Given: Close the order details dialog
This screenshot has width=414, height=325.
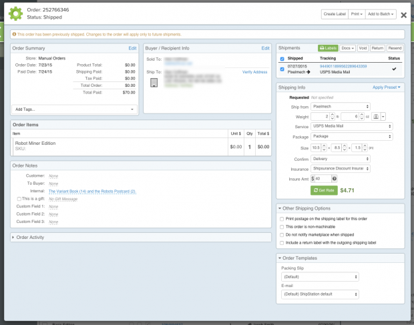Looking at the screenshot, I should (403, 15).
